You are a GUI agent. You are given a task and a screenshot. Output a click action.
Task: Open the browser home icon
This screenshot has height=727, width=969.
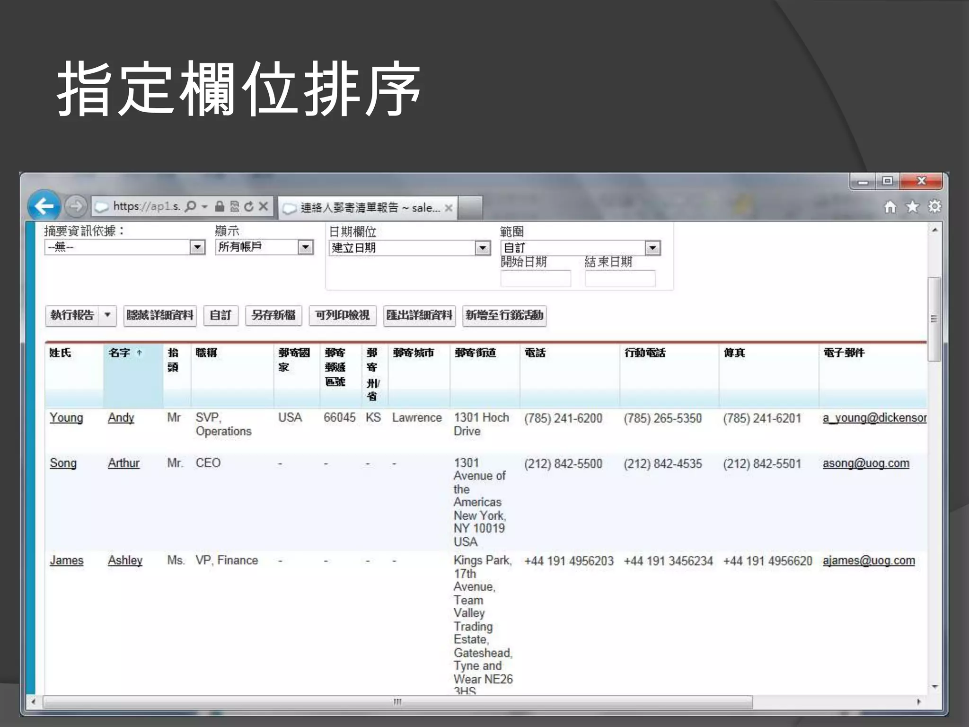point(890,207)
